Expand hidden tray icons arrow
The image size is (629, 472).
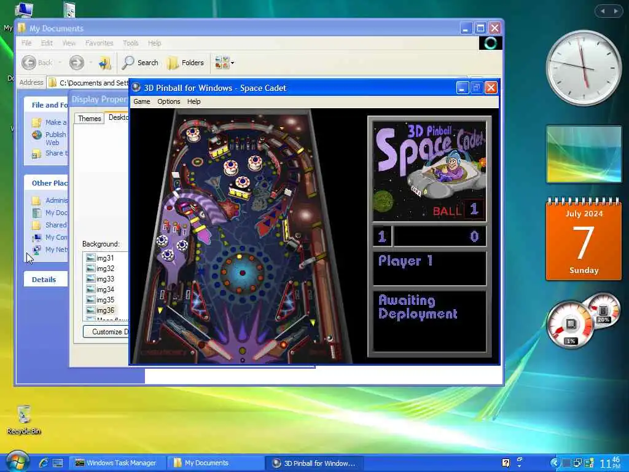[555, 463]
